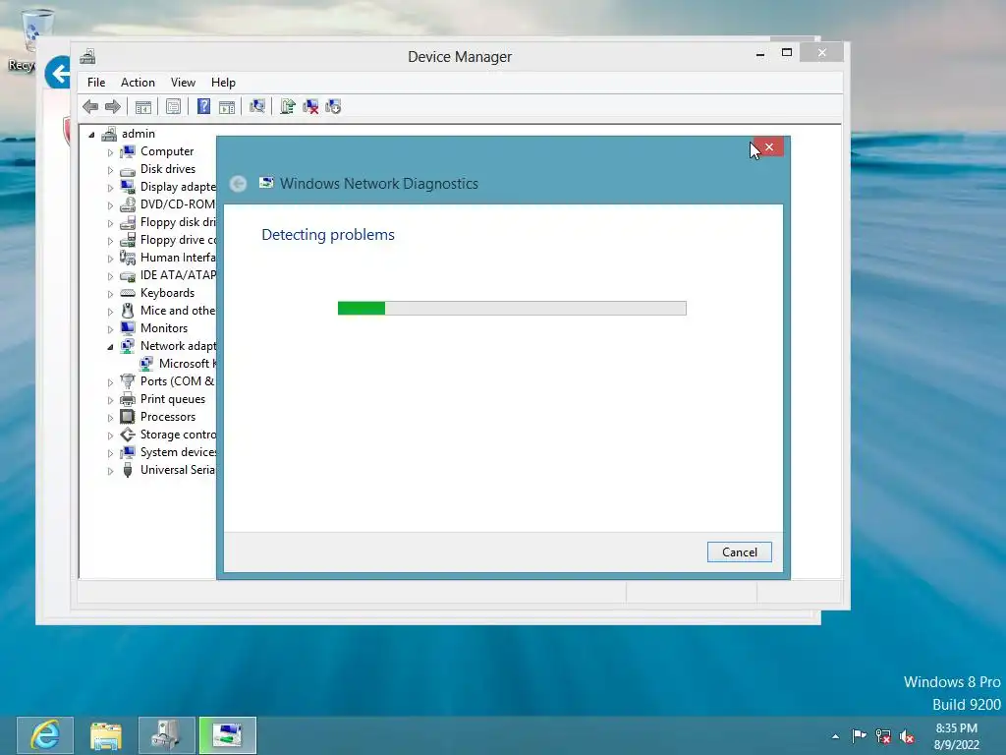This screenshot has width=1006, height=755.
Task: Select the Human Interface Devices row
Action: [168, 258]
